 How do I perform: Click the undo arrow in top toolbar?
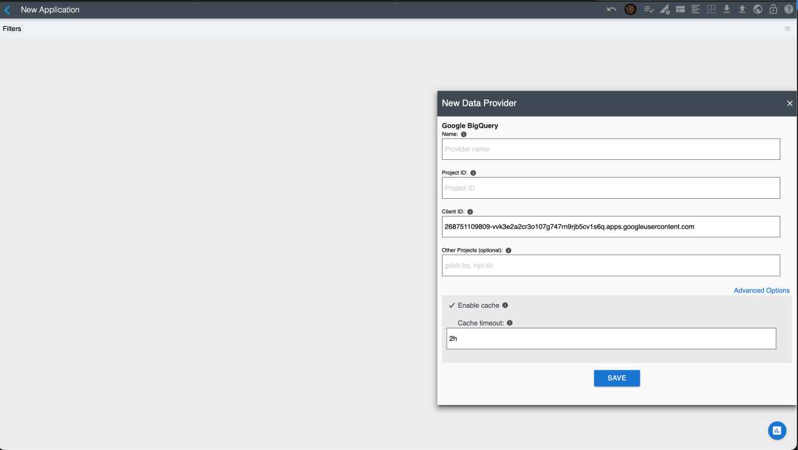coord(611,9)
